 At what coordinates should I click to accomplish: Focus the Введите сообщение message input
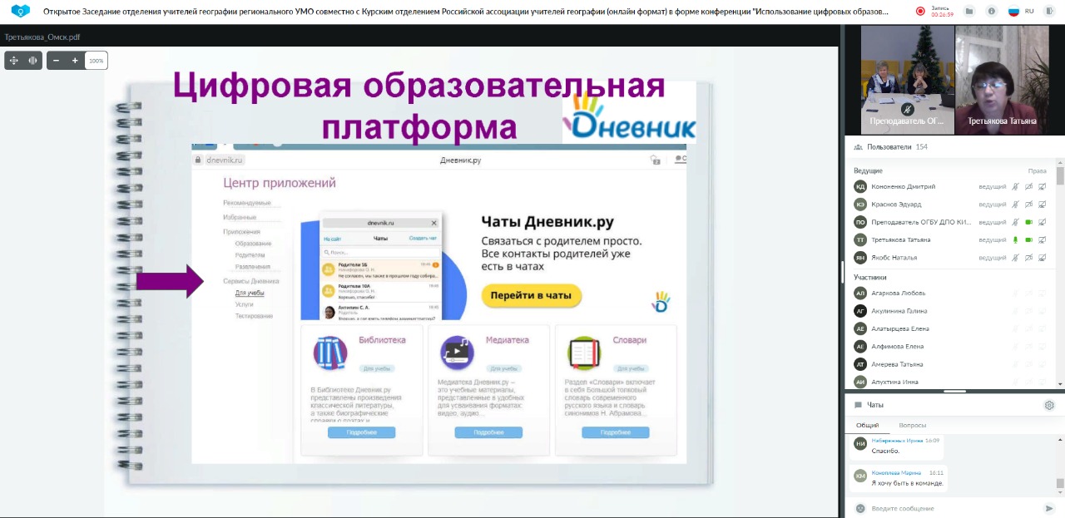(954, 508)
